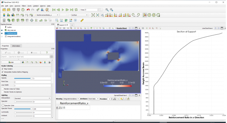Click the Loop animation icon

76,10
